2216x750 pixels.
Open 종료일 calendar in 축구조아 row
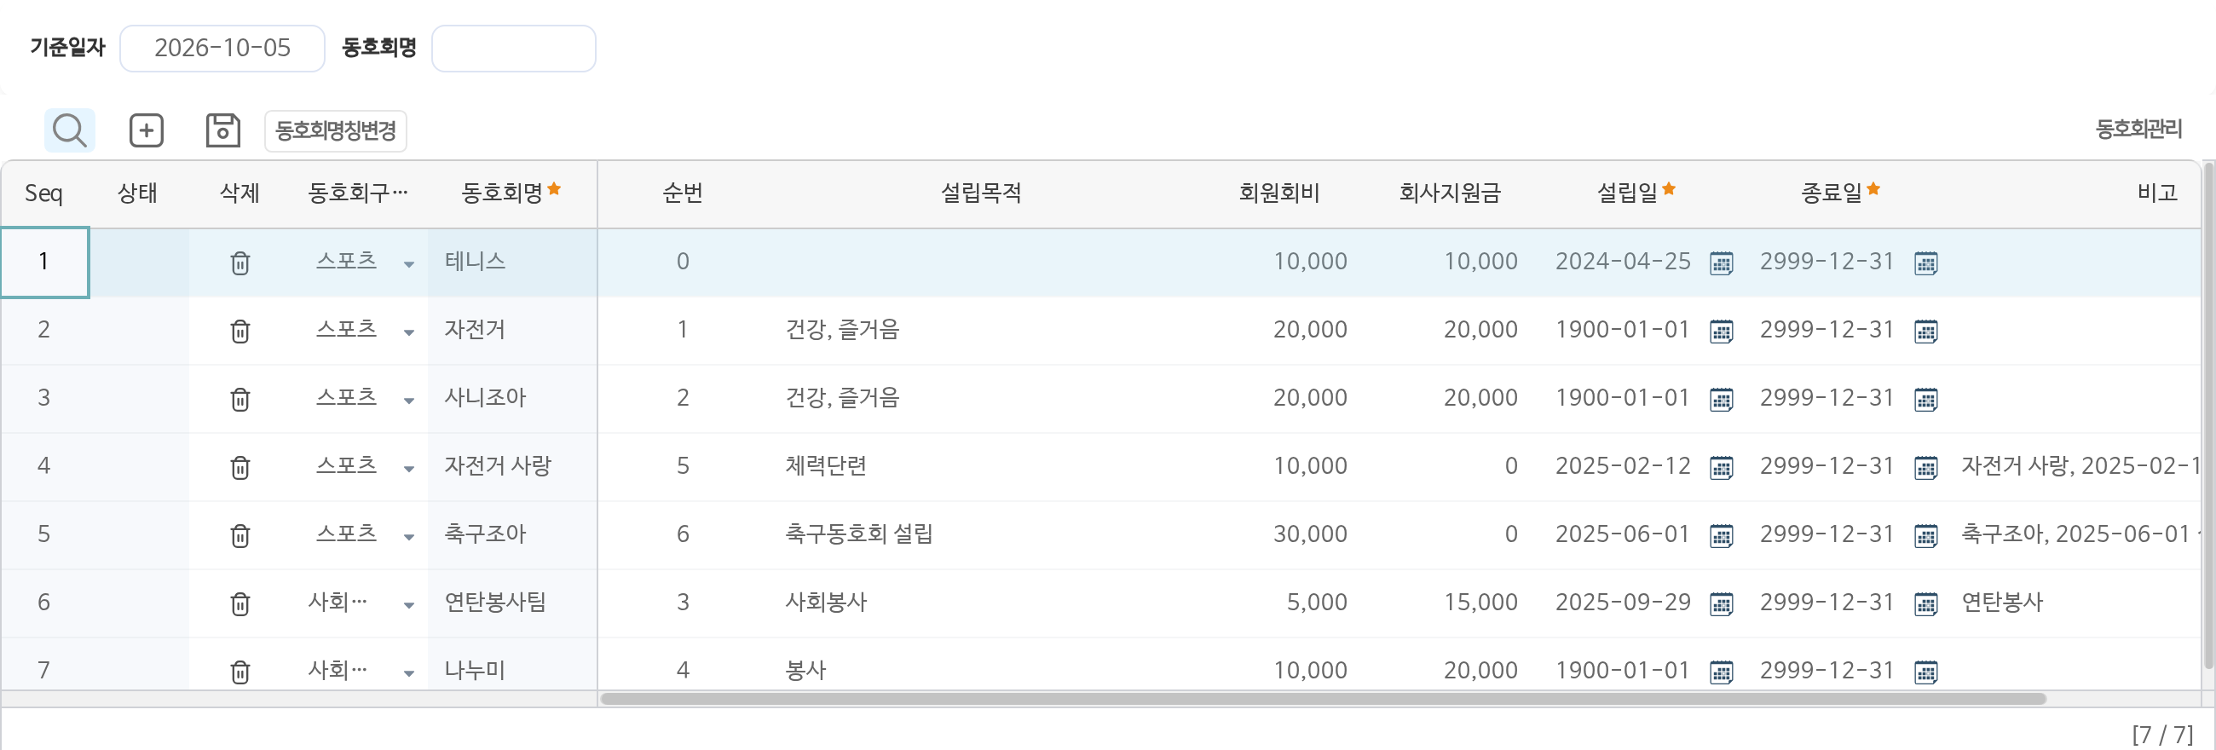click(x=1926, y=535)
